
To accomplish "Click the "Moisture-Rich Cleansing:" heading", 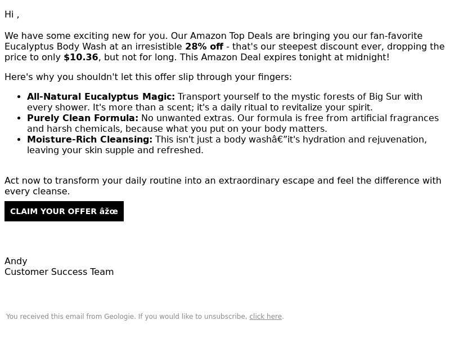I will [89, 139].
